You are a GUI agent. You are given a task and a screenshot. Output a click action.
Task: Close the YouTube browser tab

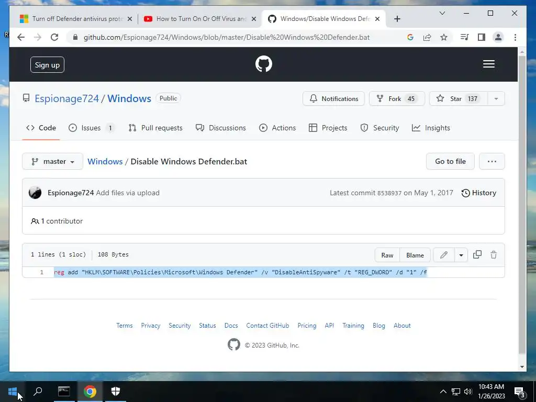click(x=254, y=19)
